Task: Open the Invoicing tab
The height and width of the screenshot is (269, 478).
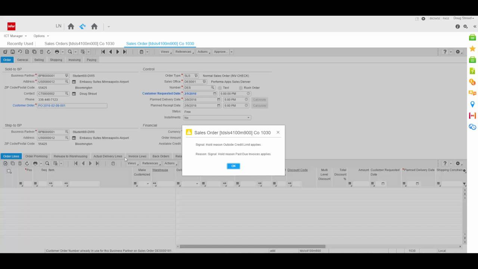Action: click(x=74, y=60)
